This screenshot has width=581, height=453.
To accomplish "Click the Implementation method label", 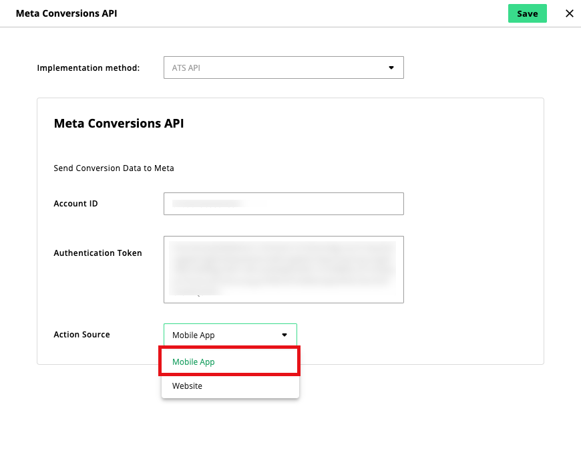I will pyautogui.click(x=88, y=68).
